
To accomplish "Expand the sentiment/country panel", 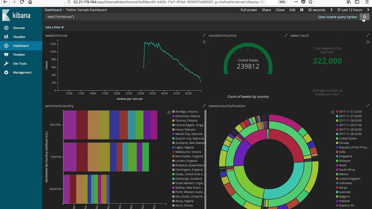I will click(204, 106).
